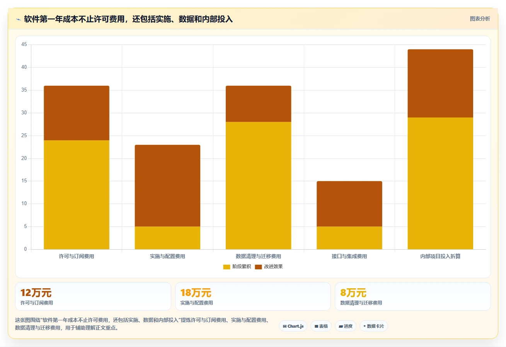Click the y-axis tick value 5
This screenshot has height=347, width=506.
[26, 226]
